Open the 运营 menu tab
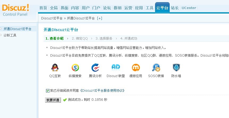Viewport: 229px width, 118px height. point(128,8)
